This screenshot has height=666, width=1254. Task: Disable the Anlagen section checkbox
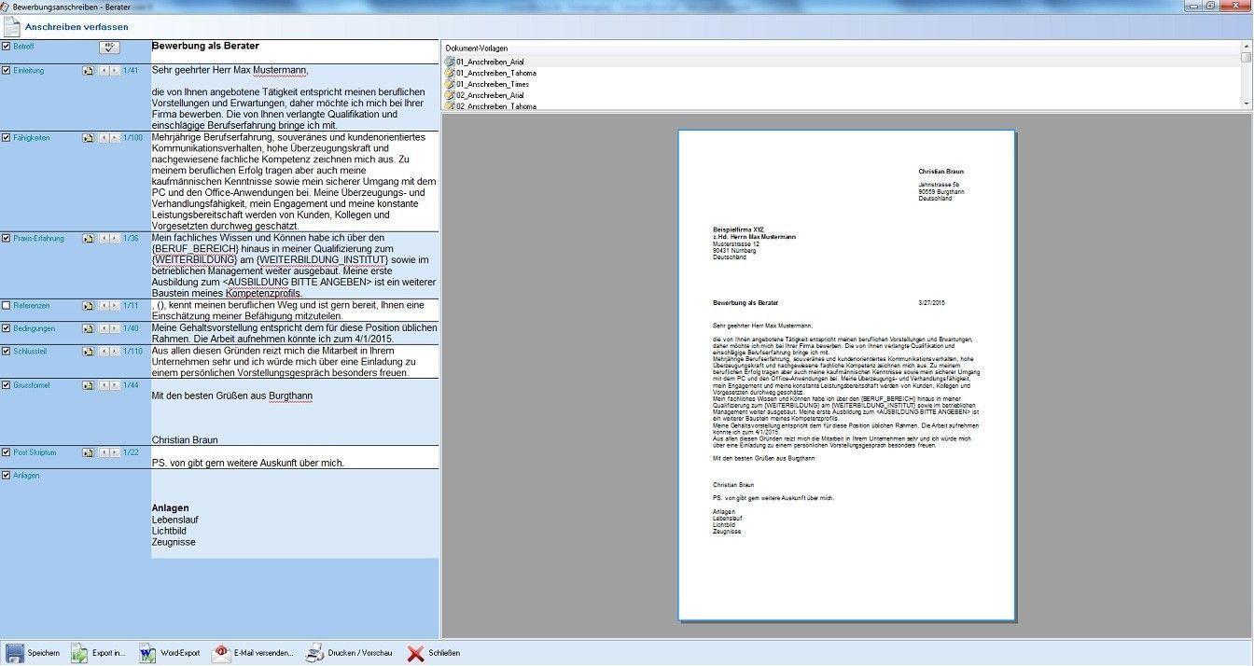(x=7, y=476)
